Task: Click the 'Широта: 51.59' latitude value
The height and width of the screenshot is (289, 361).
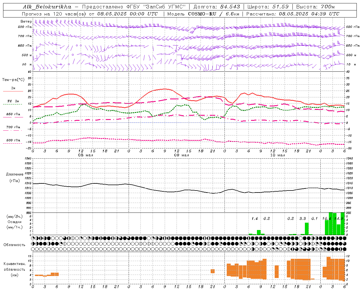Action: [268, 7]
